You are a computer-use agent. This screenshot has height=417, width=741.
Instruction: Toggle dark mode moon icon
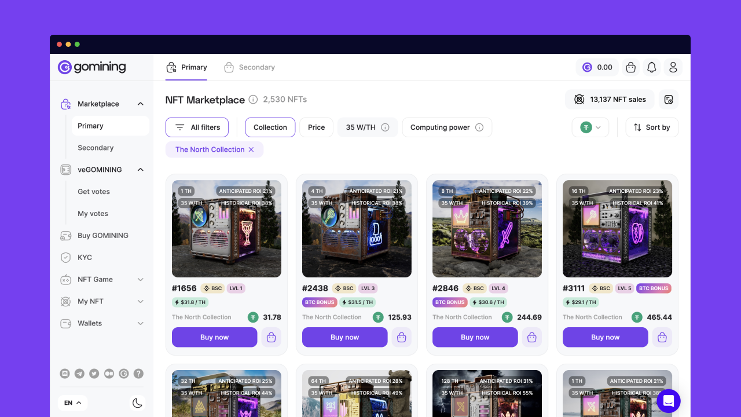coord(137,403)
